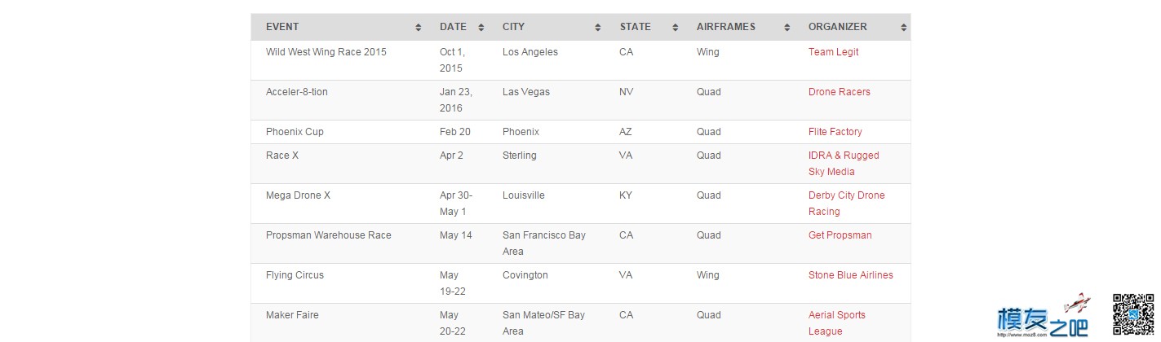This screenshot has width=1161, height=342.
Task: Select the Wild West Wing Race 2015 row
Action: [580, 60]
